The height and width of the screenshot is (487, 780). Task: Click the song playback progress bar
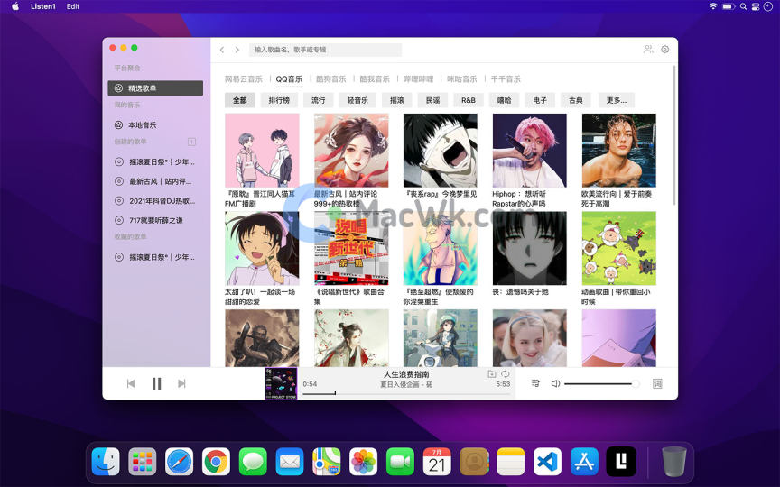coord(406,393)
